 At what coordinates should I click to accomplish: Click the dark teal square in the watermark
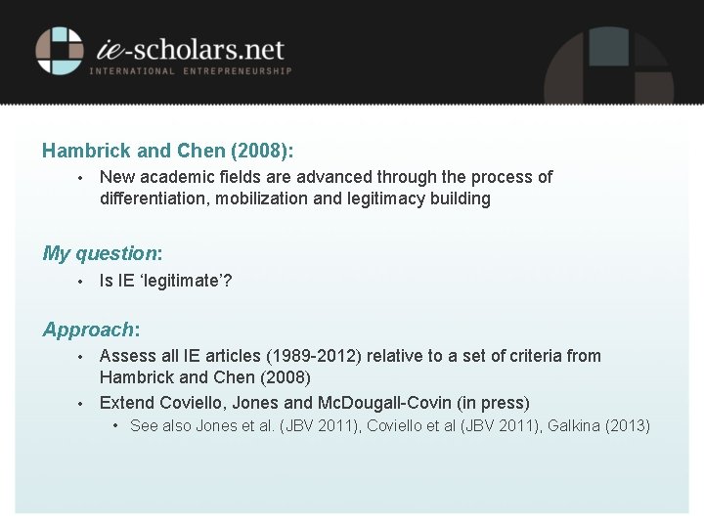(609, 47)
